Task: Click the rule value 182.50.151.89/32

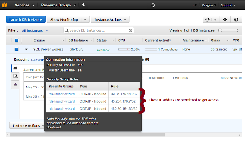Action: tap(124, 109)
